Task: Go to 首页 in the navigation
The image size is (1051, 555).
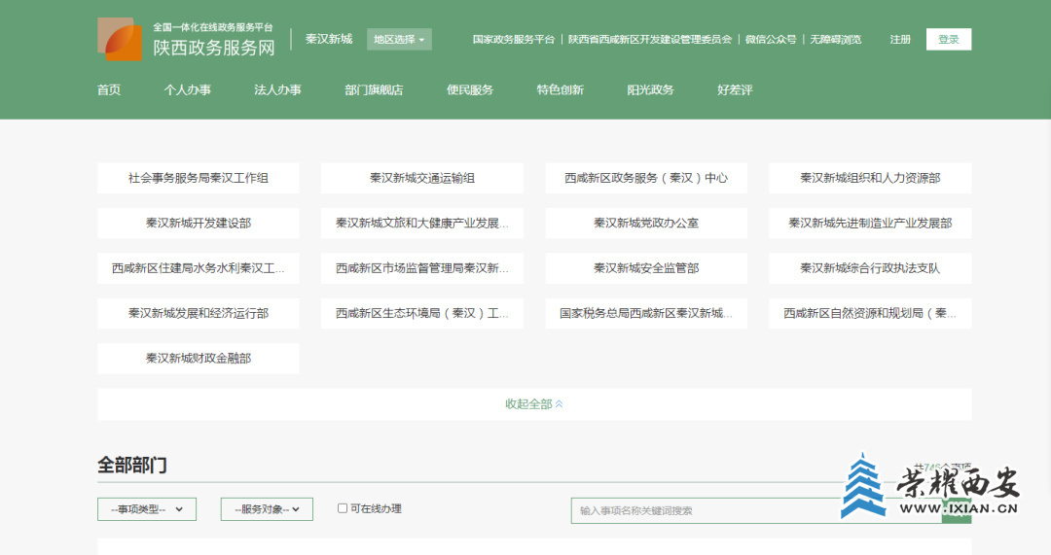Action: point(109,90)
